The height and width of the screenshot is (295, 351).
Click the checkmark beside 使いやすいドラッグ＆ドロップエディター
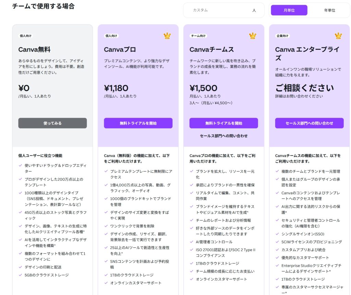pyautogui.click(x=20, y=165)
